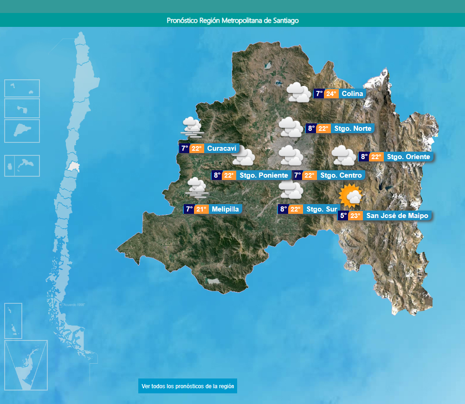This screenshot has height=404, width=465.
Task: Click the Stgo. Oriente max temperature 22° badge
Action: [376, 157]
